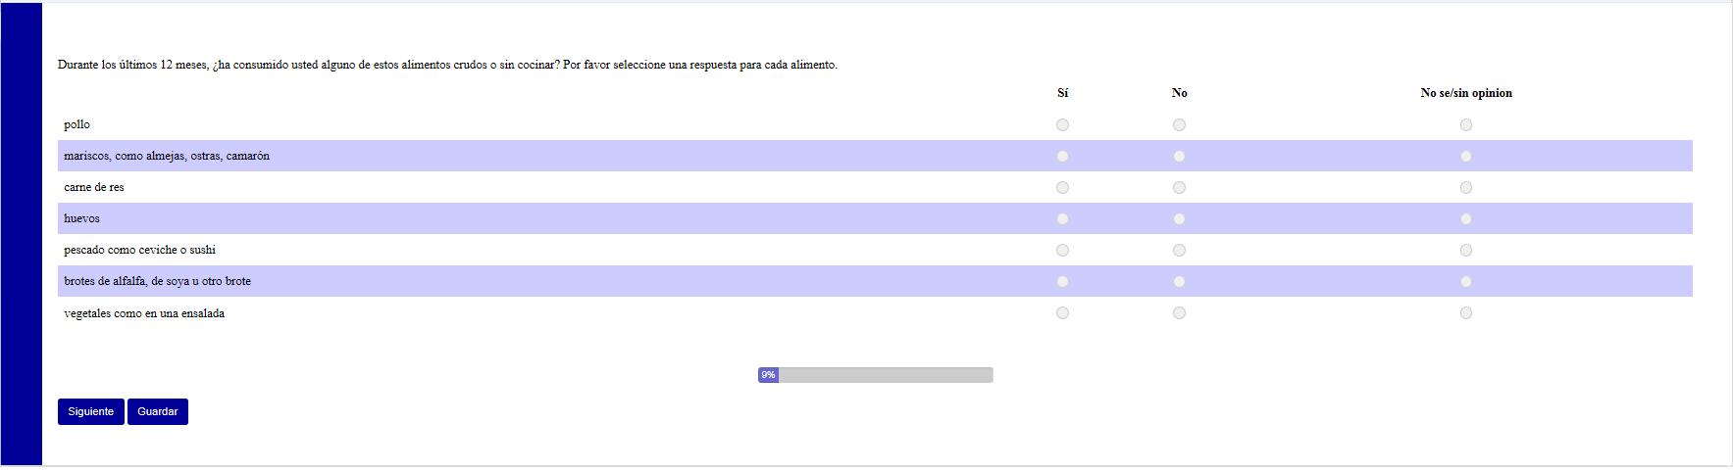The width and height of the screenshot is (1733, 471).
Task: Select No for pollo
Action: coord(1179,125)
